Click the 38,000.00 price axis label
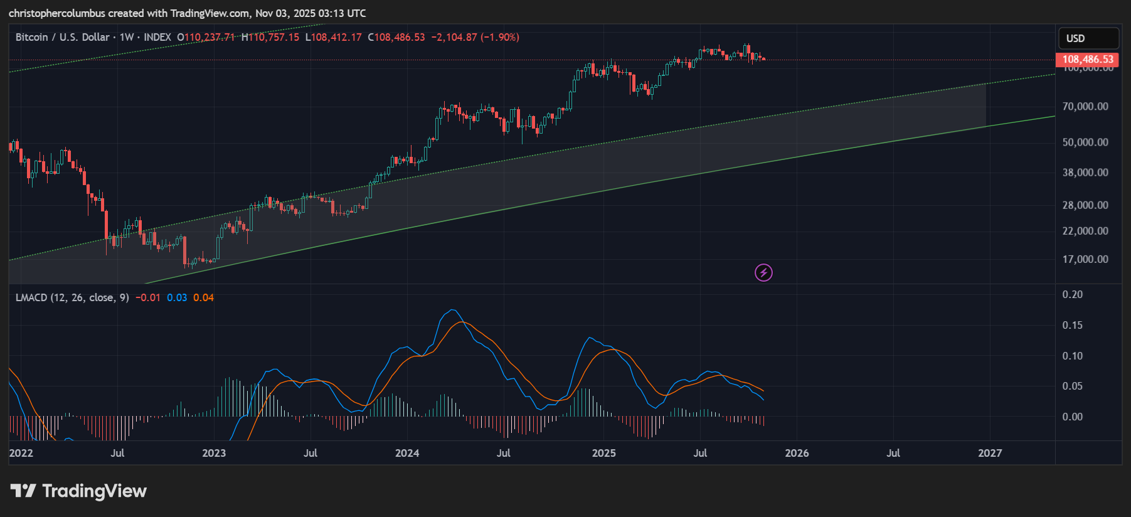 click(x=1085, y=173)
